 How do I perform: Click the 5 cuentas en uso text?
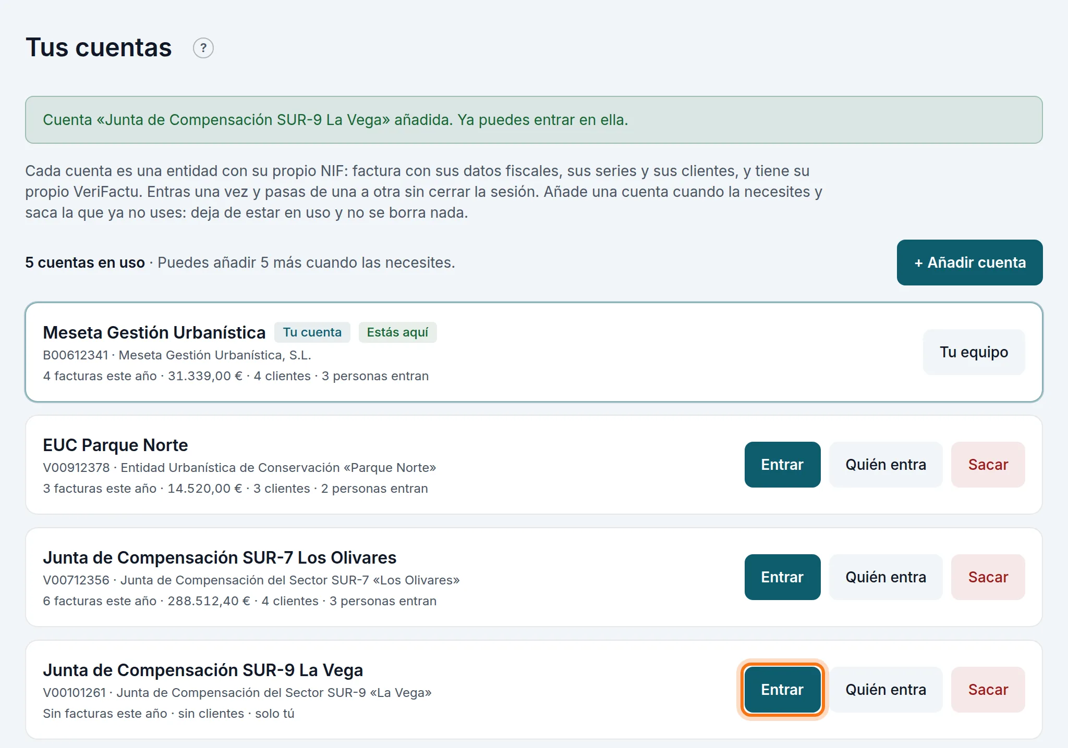[x=85, y=263]
